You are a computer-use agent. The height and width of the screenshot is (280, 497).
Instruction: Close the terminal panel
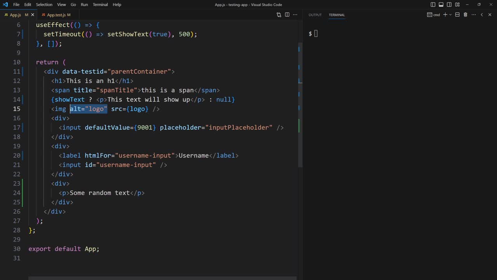tap(490, 15)
